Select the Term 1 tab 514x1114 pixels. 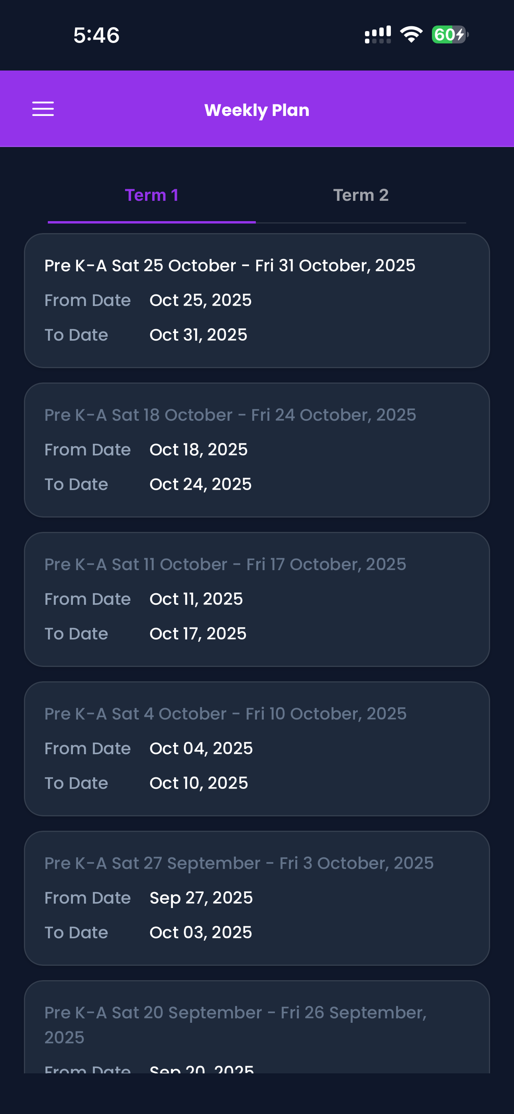[x=151, y=196]
